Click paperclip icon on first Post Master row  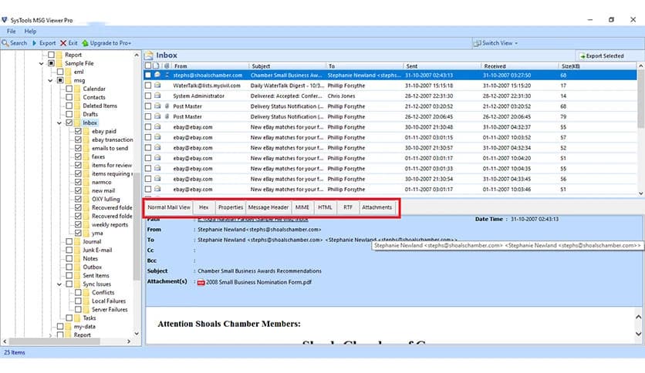coord(167,106)
